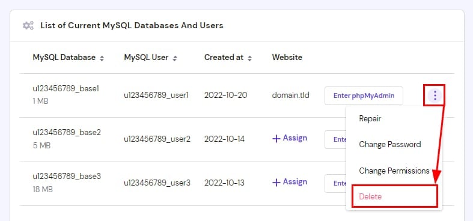Screen dimensions: 473x221
Task: Click the plus icon on the u123456789_base3 row
Action: coord(276,183)
